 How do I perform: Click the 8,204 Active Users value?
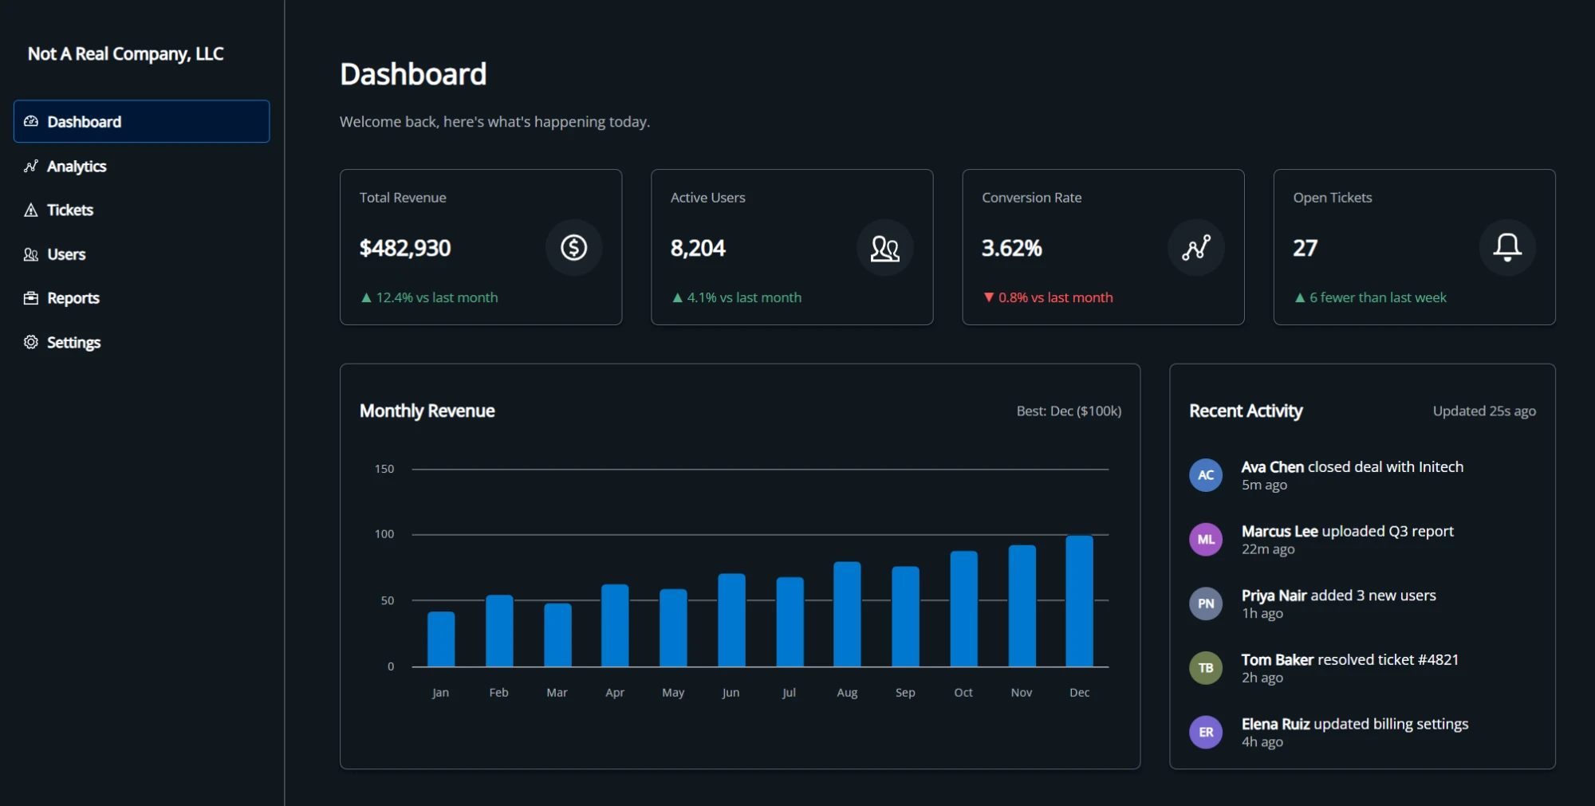pyautogui.click(x=698, y=248)
